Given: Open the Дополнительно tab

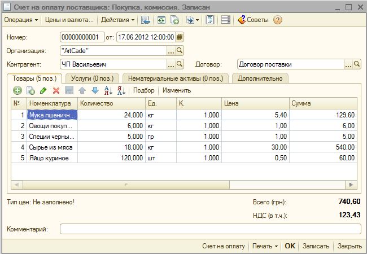Looking at the screenshot, I should [260, 78].
